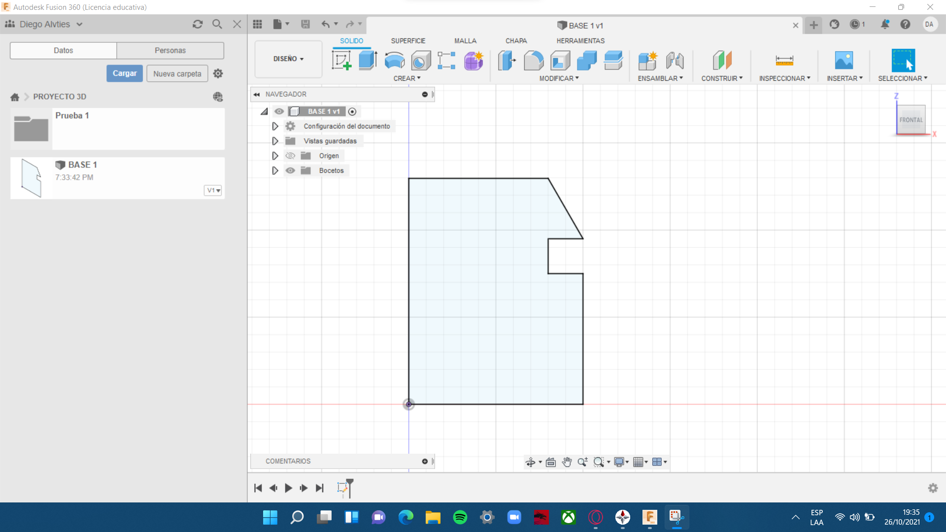Screen dimensions: 946x532
Task: Select the Rectangular Pattern tool
Action: (x=447, y=61)
